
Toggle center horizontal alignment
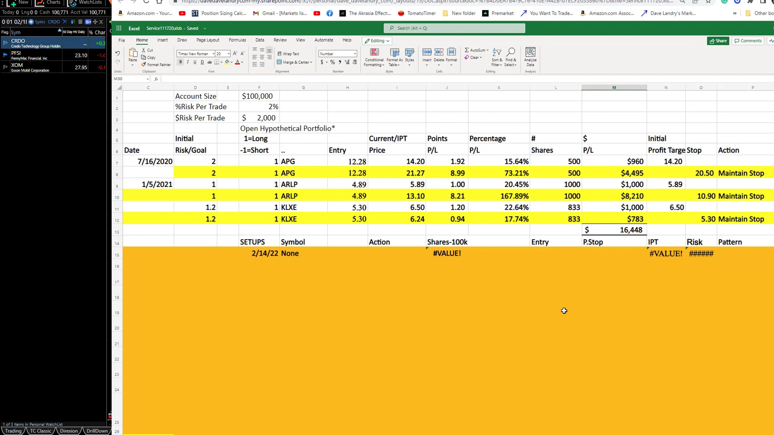[262, 57]
